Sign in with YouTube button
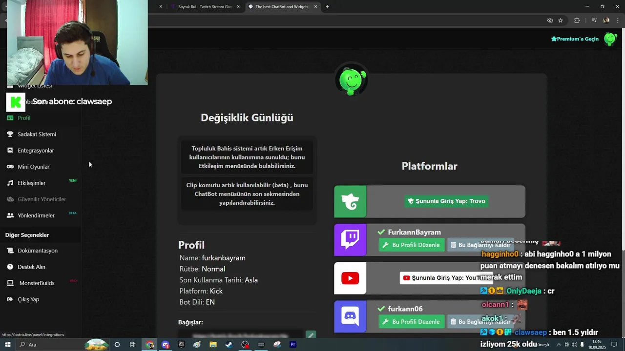The width and height of the screenshot is (625, 351). point(446,278)
